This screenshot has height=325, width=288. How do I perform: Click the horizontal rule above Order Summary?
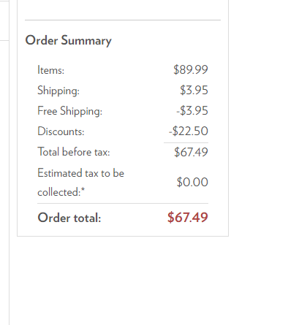click(x=123, y=20)
